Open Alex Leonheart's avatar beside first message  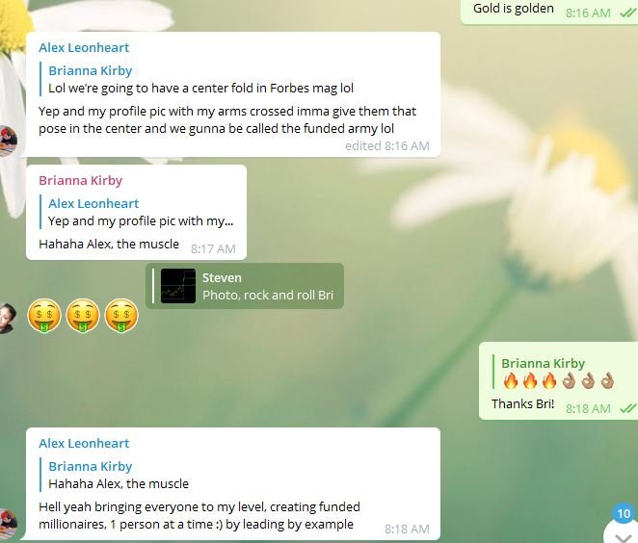[x=8, y=142]
